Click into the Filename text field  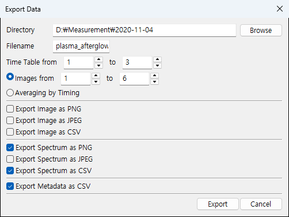tap(81, 46)
